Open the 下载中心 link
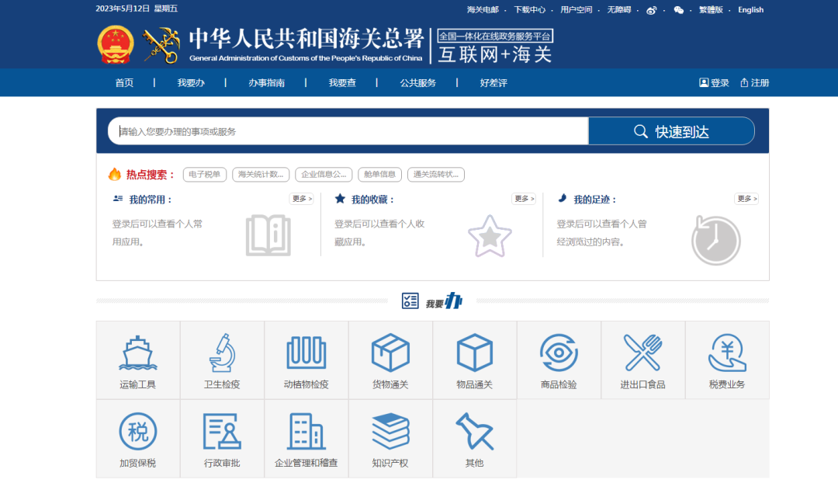Image resolution: width=838 pixels, height=483 pixels. pyautogui.click(x=530, y=9)
